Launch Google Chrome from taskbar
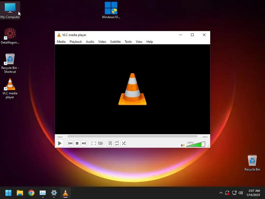 point(31,193)
